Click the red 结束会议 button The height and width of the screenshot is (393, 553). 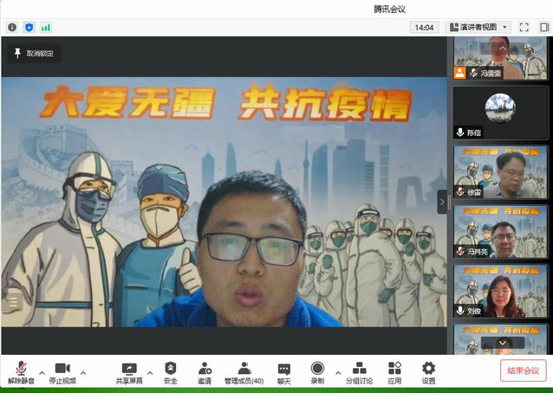coord(523,370)
